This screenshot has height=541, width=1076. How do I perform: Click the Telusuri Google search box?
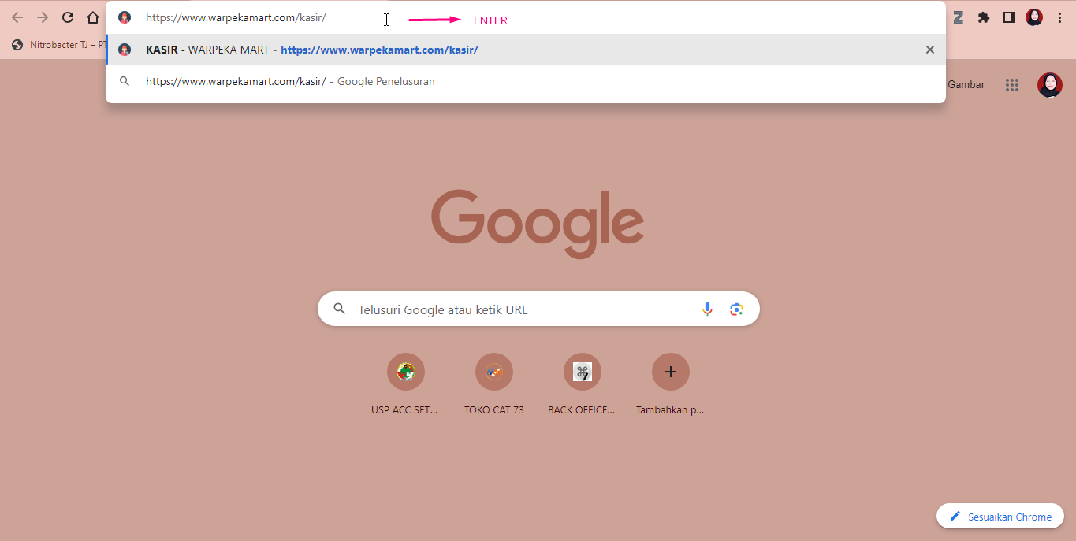coord(538,309)
